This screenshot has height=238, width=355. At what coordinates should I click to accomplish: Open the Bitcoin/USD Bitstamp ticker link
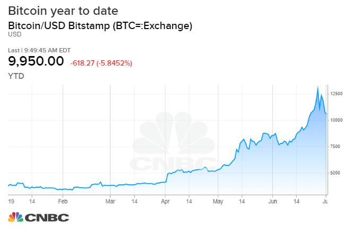[100, 25]
